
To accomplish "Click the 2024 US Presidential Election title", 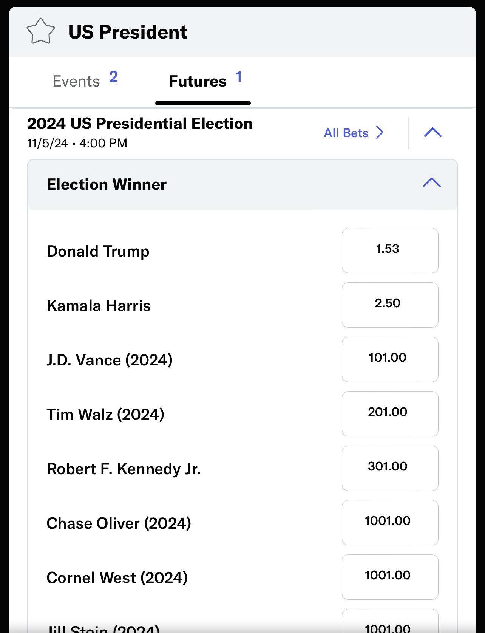I will tap(140, 124).
